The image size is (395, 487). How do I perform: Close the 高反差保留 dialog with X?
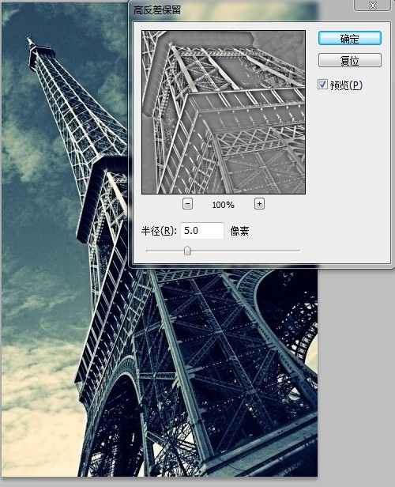click(x=372, y=6)
